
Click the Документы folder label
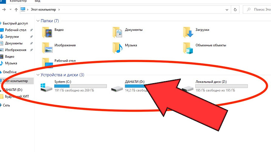tap(134, 30)
